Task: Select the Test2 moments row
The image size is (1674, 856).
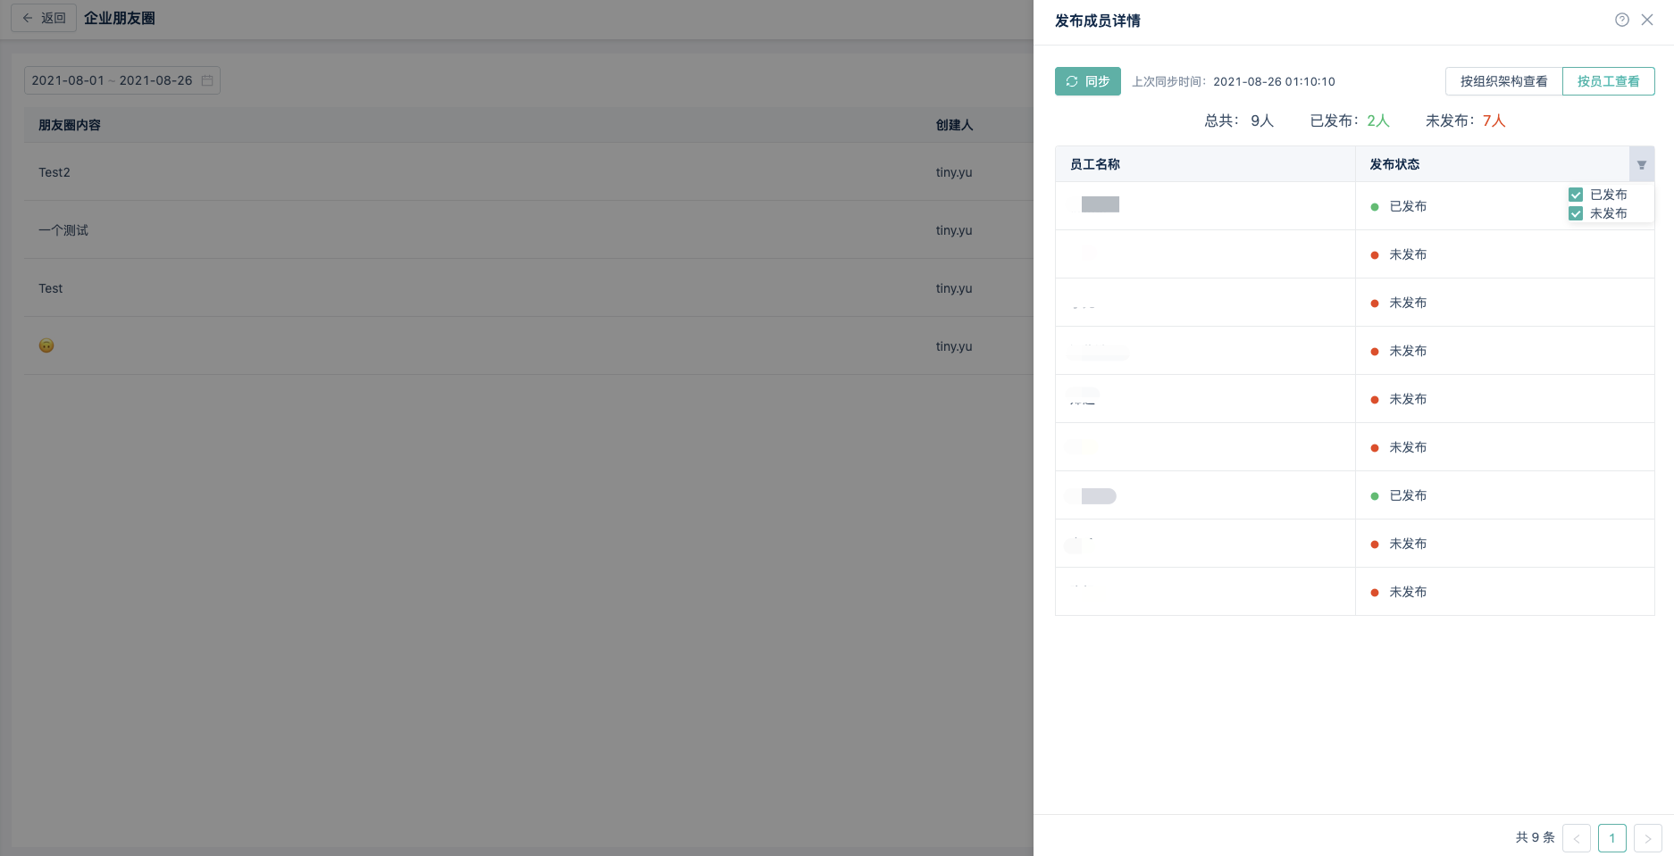Action: pyautogui.click(x=529, y=172)
